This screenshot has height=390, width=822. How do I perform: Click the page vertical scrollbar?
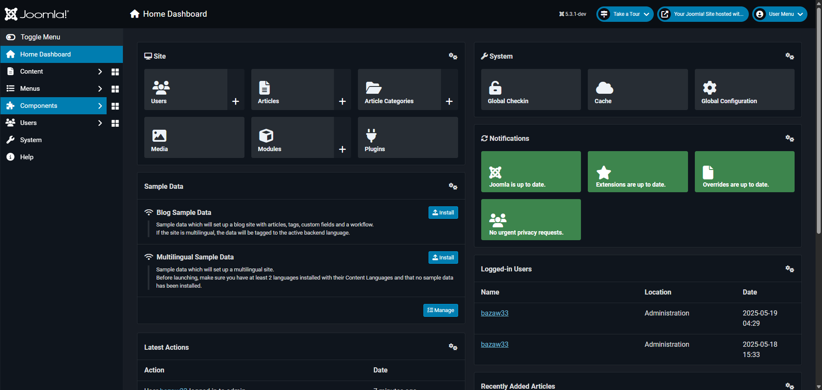(819, 120)
